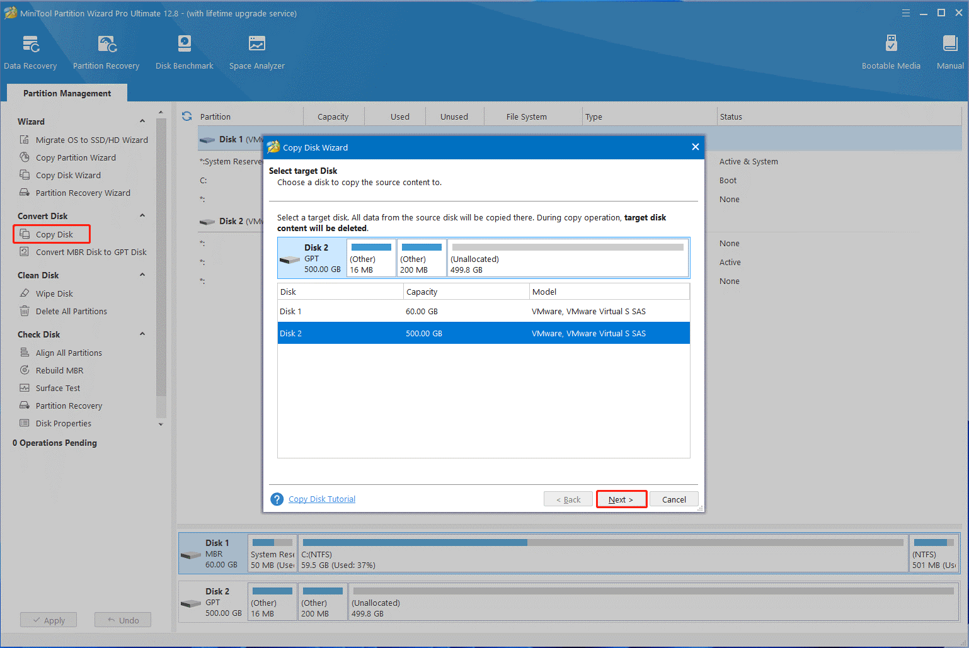Click the refresh icon above the partition list

tap(186, 116)
